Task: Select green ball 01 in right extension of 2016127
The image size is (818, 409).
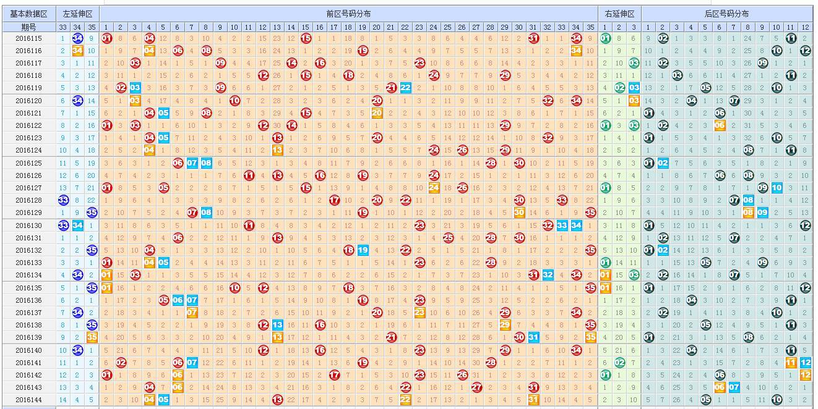Action: (x=605, y=187)
